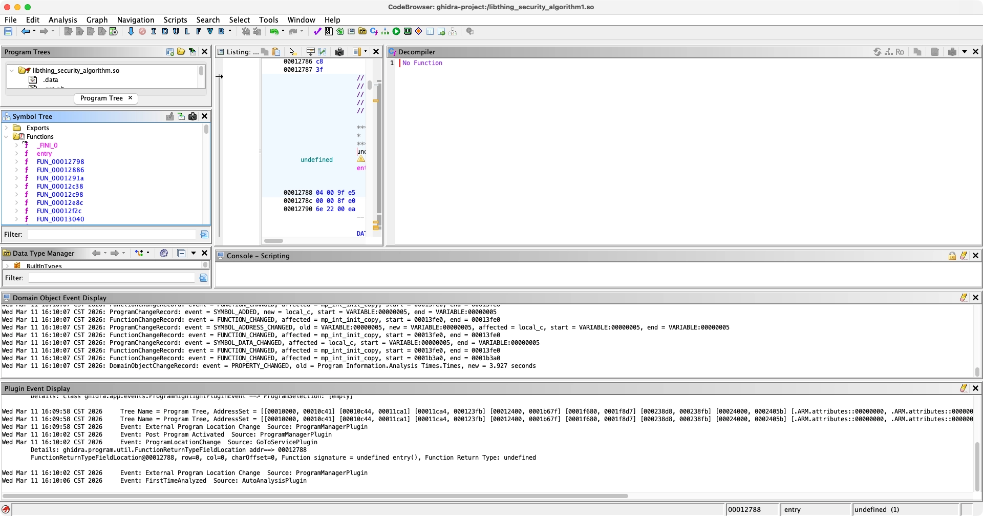
Task: Close the Plugin Event Display panel
Action: pyautogui.click(x=975, y=388)
